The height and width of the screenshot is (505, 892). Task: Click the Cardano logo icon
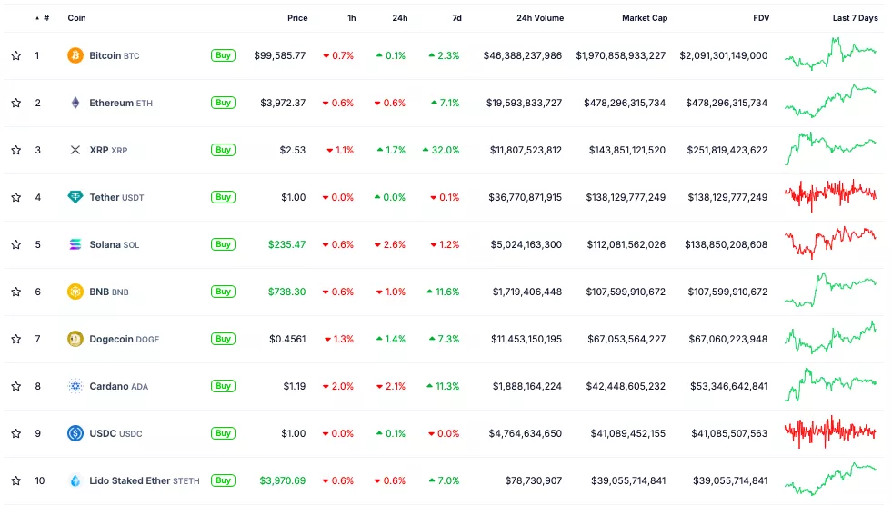75,386
